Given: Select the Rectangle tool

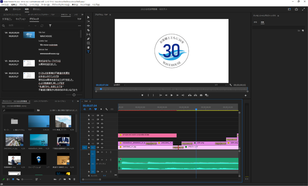Looking at the screenshot, I should click(x=88, y=43).
